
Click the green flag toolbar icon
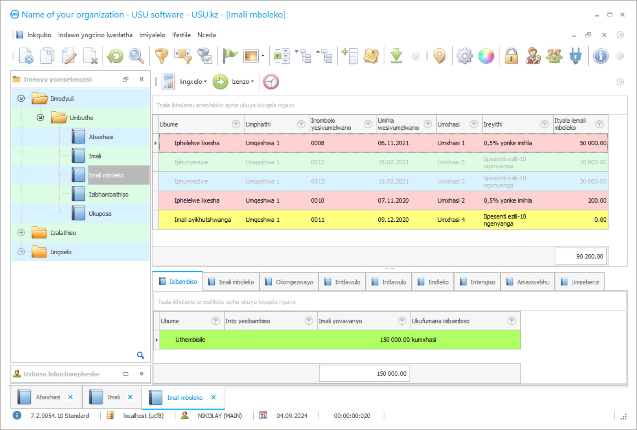(x=230, y=56)
